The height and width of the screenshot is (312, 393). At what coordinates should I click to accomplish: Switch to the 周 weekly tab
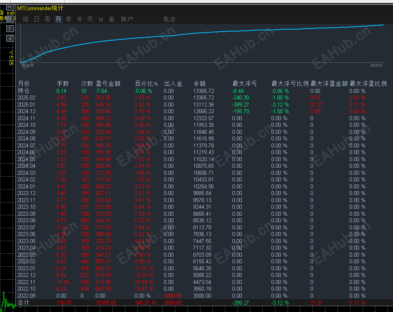tap(47, 19)
